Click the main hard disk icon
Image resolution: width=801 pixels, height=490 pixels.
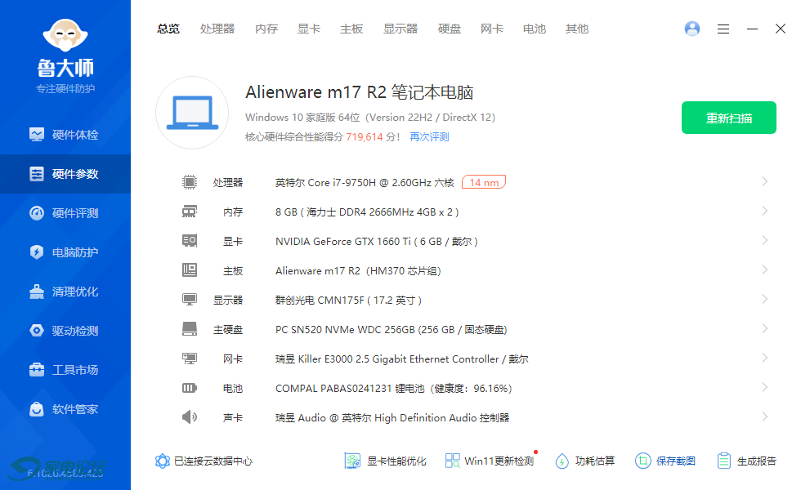[x=190, y=328]
